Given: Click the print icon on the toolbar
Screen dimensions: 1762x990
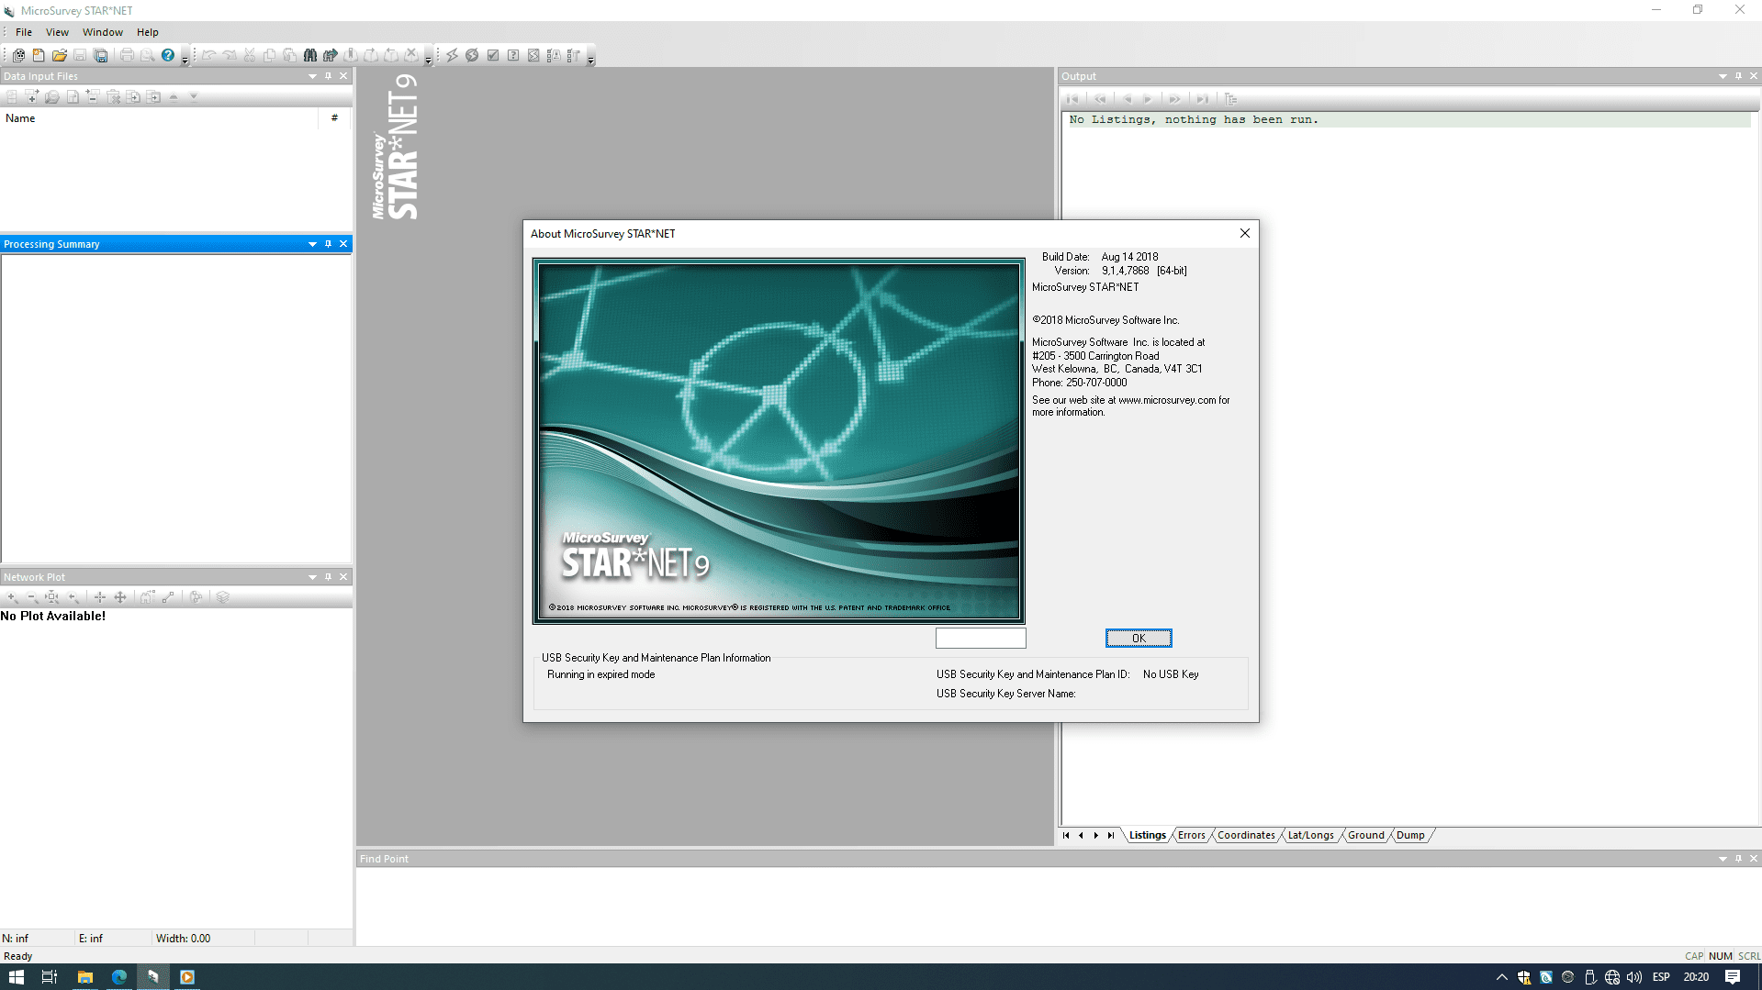Looking at the screenshot, I should tap(126, 55).
